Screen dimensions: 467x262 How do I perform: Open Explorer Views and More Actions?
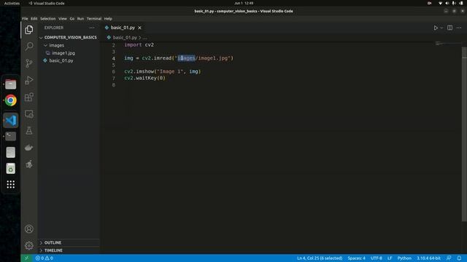point(92,28)
